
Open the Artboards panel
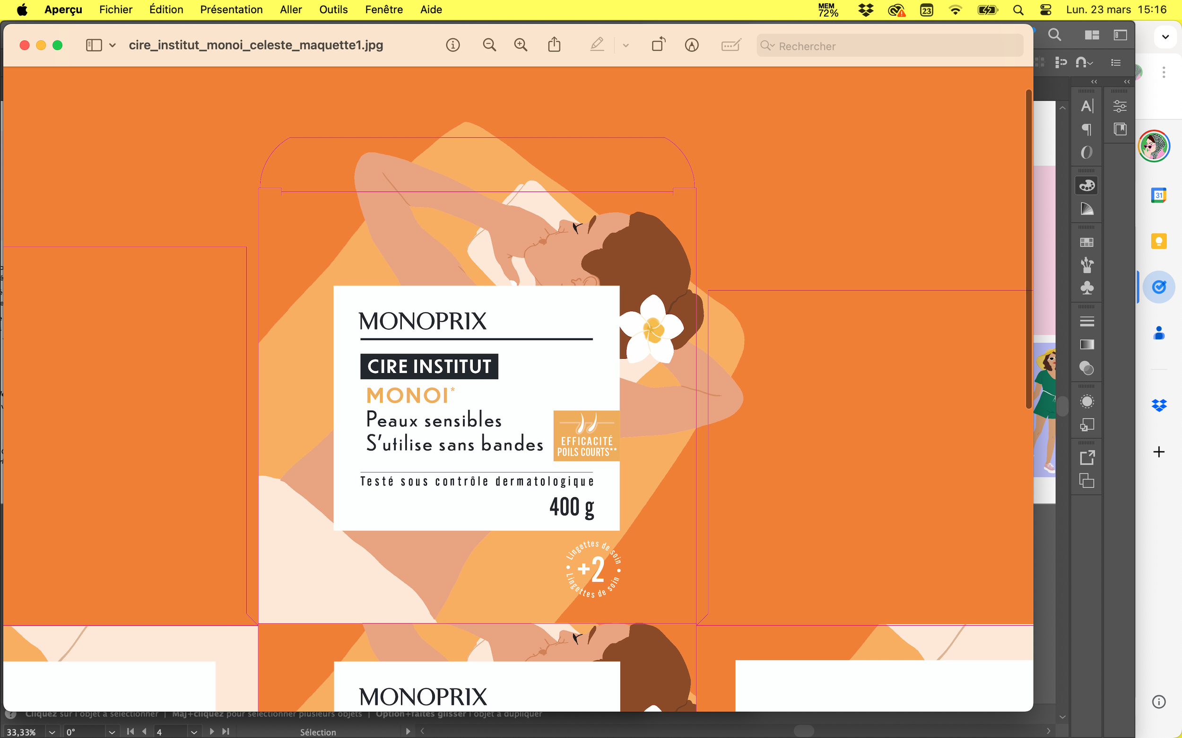coord(1086,481)
